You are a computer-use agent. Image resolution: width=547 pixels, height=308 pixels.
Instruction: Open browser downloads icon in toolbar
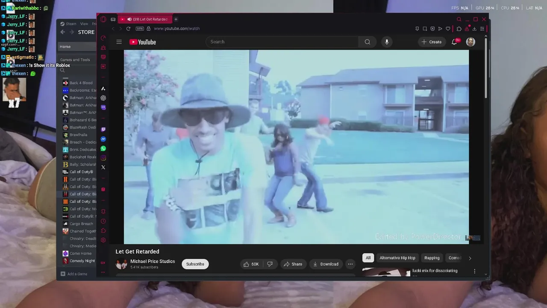(474, 29)
